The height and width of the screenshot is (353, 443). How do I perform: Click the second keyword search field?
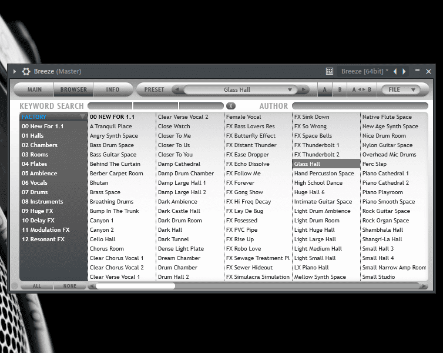pos(156,106)
